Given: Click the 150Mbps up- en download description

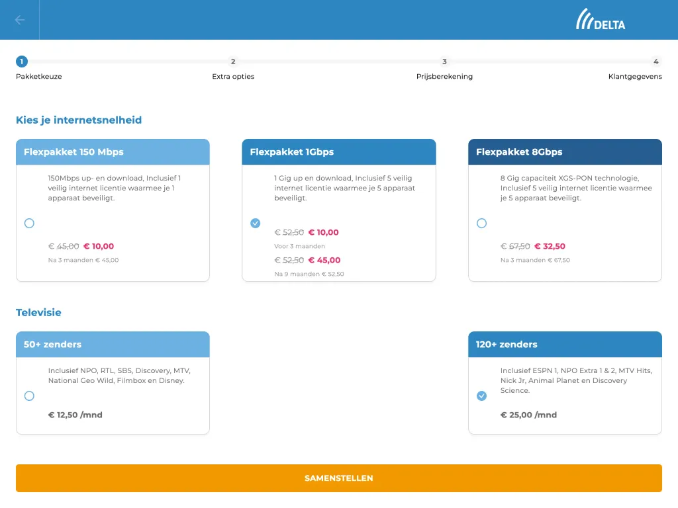Looking at the screenshot, I should pyautogui.click(x=115, y=188).
